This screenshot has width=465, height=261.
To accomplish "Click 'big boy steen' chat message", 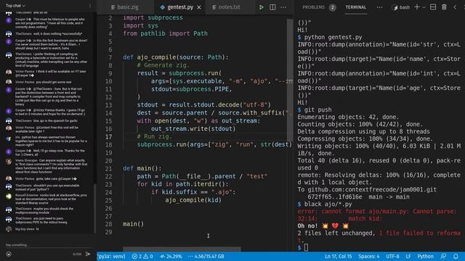I will [27, 229].
